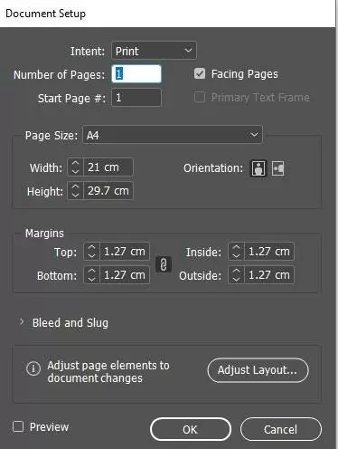Click the Start Page # field
The image size is (338, 449).
pos(136,97)
